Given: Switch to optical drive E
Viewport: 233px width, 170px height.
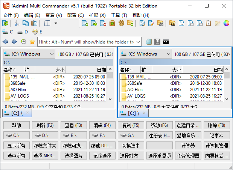Looking at the screenshot, I should (37, 32).
